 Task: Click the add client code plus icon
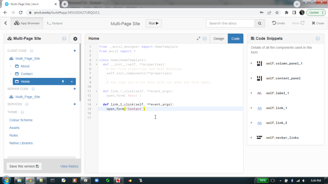(74, 51)
